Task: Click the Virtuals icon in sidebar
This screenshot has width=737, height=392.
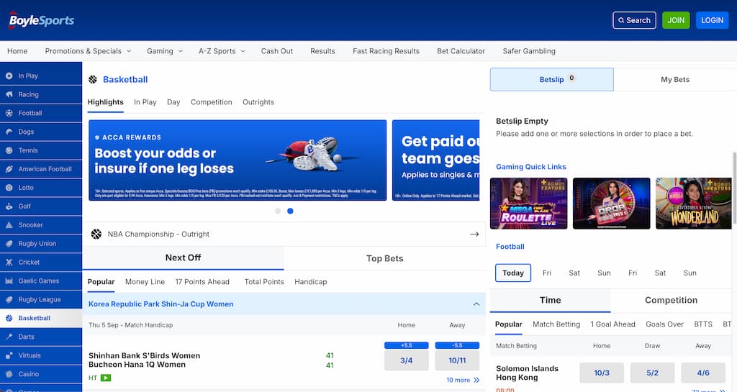Action: click(9, 355)
